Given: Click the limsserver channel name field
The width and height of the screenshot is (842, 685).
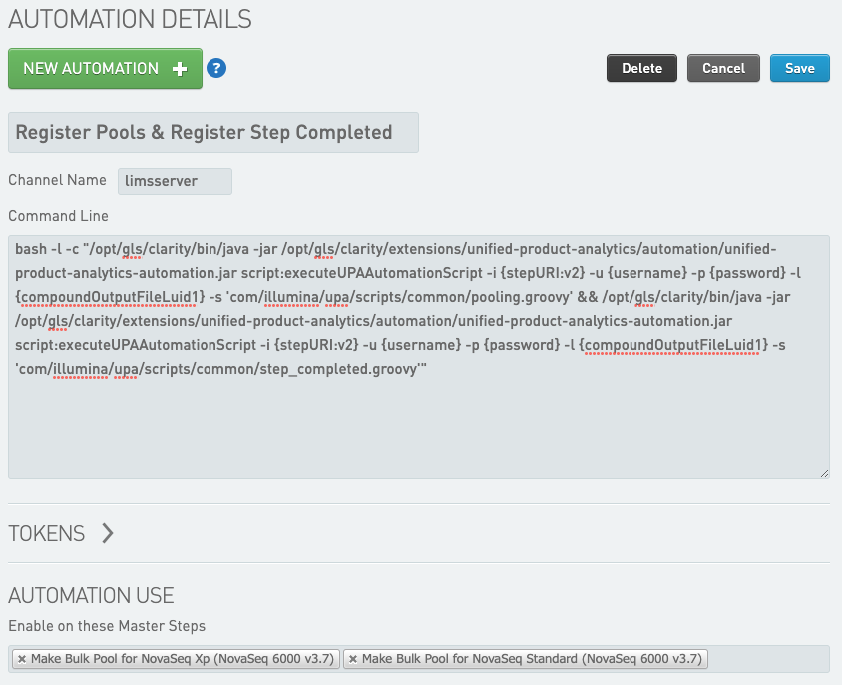Looking at the screenshot, I should coord(175,181).
